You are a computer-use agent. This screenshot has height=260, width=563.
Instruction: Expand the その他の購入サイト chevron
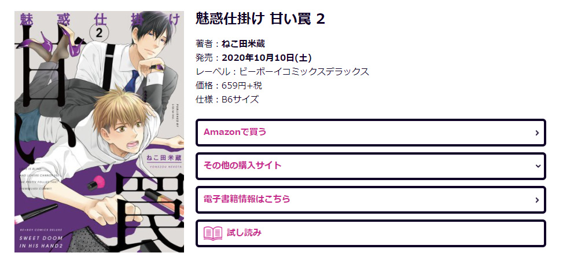[538, 166]
